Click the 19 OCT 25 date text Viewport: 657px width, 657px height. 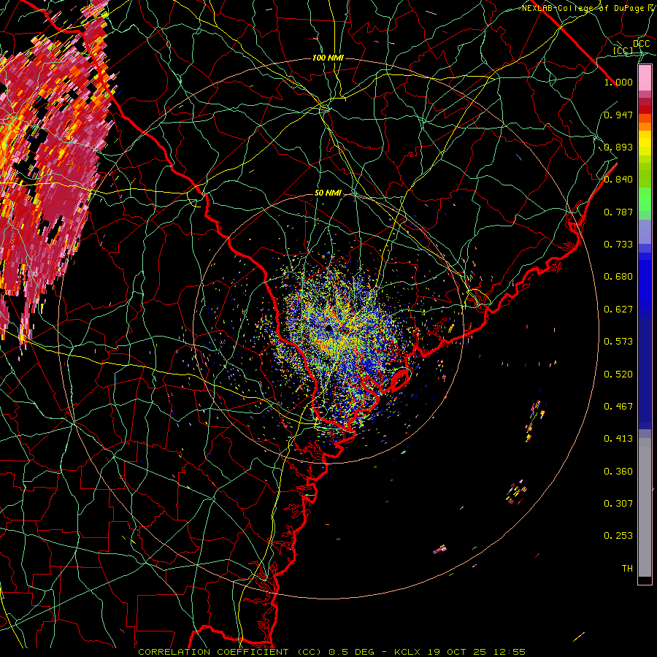click(x=457, y=652)
